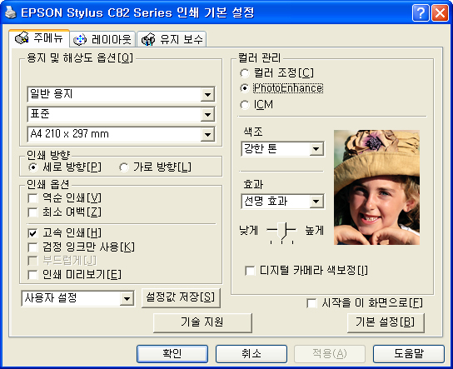This screenshot has height=369, width=453.
Task: Enable the 최소 여백[Z] checkbox
Action: (x=32, y=212)
